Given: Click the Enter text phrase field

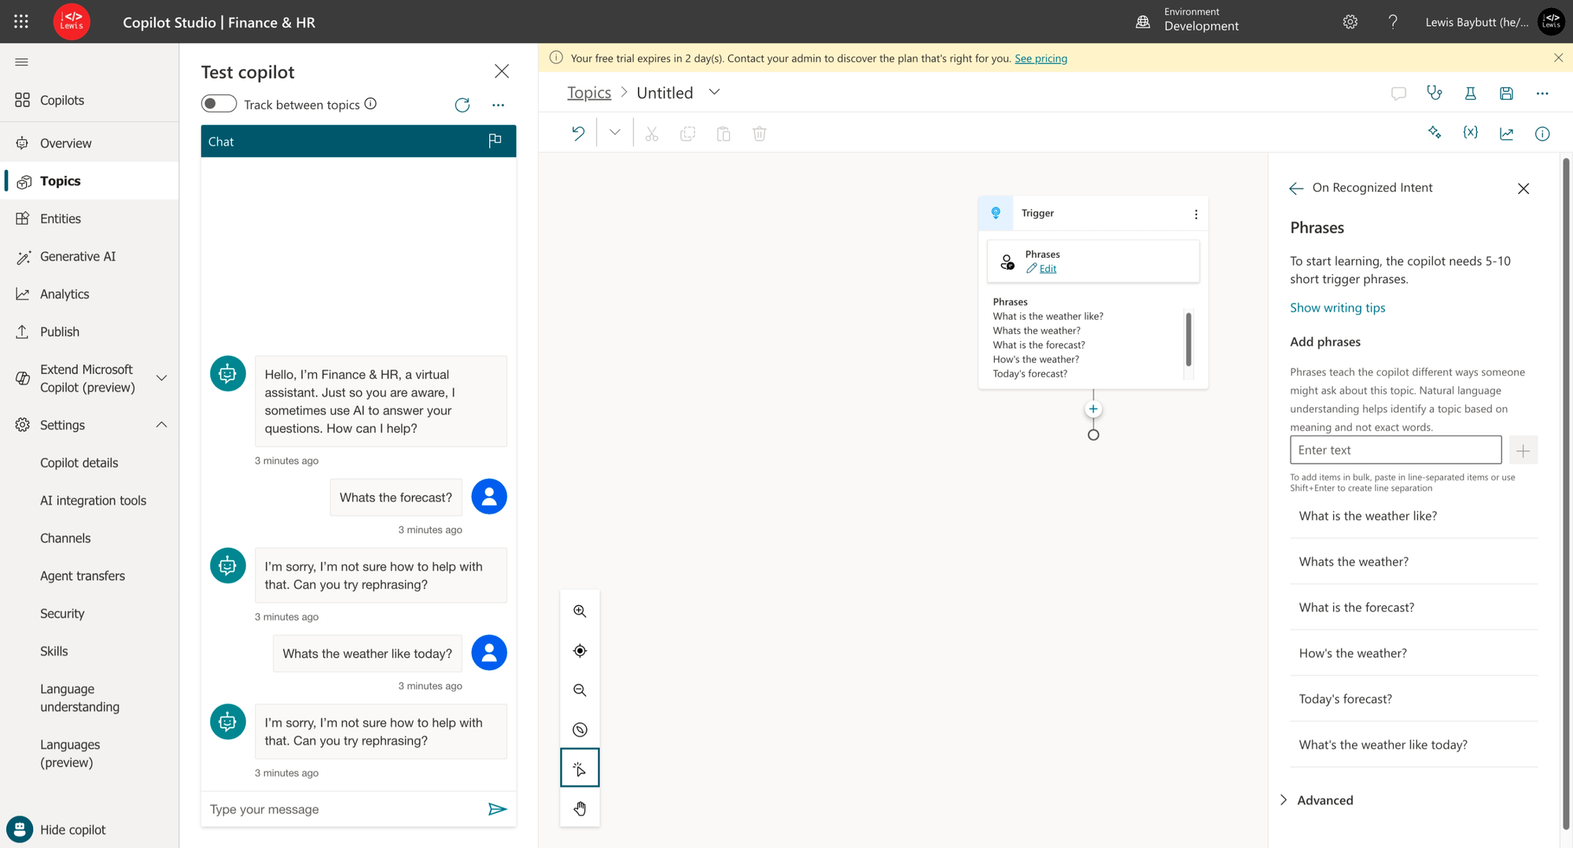Looking at the screenshot, I should (x=1395, y=450).
